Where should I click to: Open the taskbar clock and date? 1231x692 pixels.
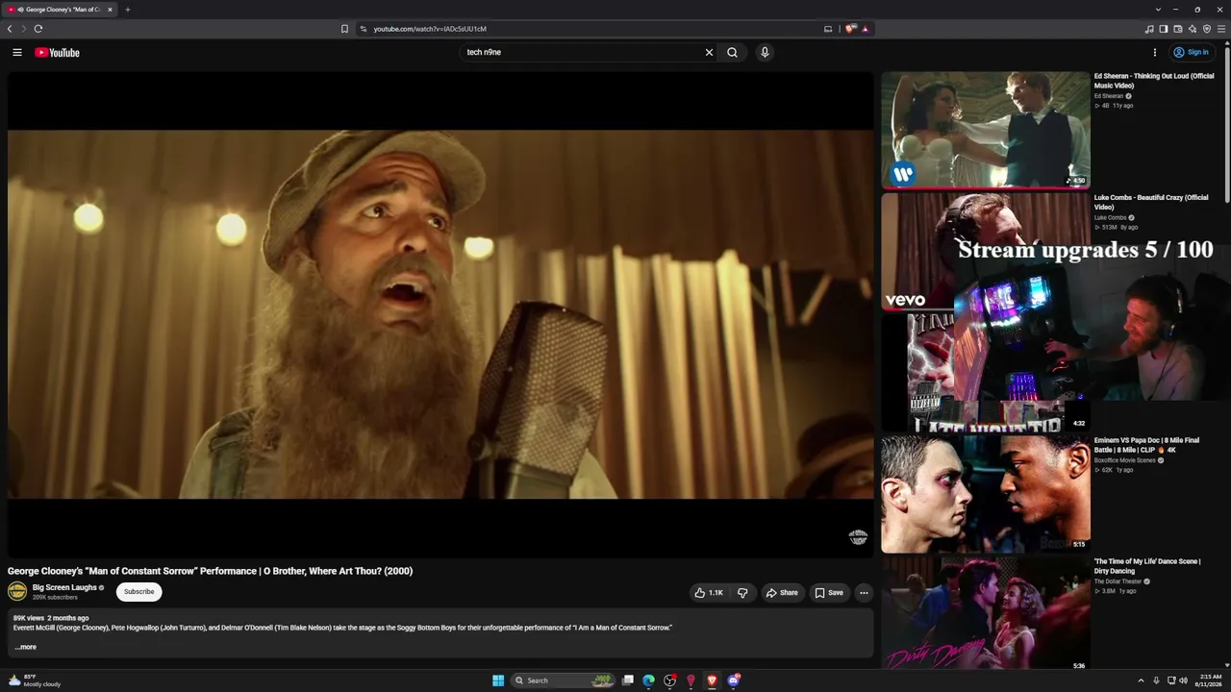(1210, 680)
